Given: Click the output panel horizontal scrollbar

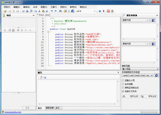Looking at the screenshot, I should click(x=78, y=104).
